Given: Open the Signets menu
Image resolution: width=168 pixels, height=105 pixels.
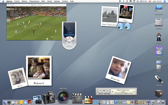Looking at the screenshot, I should click(57, 1).
